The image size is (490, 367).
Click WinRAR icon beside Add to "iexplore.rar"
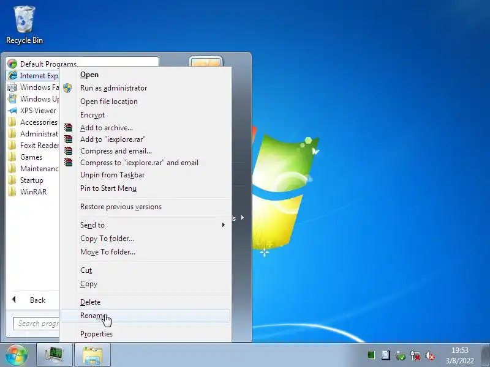[68, 139]
